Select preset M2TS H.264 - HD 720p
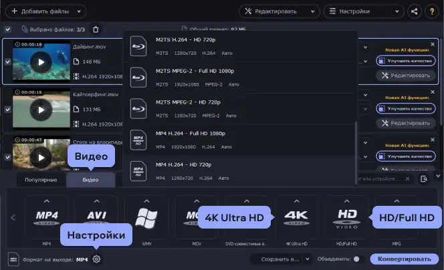Image resolution: width=444 pixels, height=270 pixels. tap(240, 46)
